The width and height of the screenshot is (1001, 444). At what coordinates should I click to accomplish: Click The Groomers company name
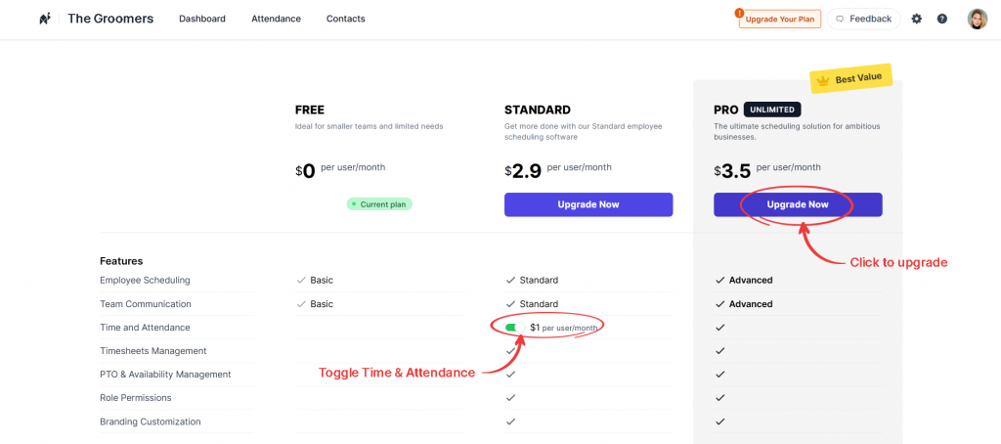[110, 20]
